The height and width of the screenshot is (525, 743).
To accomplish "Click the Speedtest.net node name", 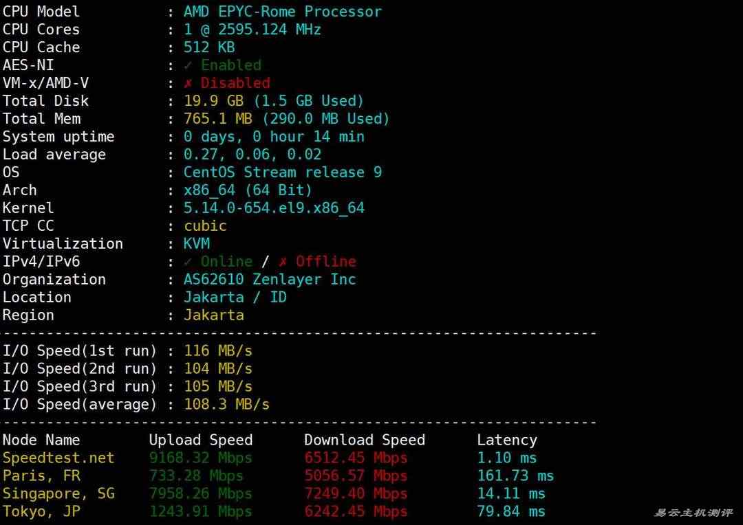I will click(x=58, y=458).
